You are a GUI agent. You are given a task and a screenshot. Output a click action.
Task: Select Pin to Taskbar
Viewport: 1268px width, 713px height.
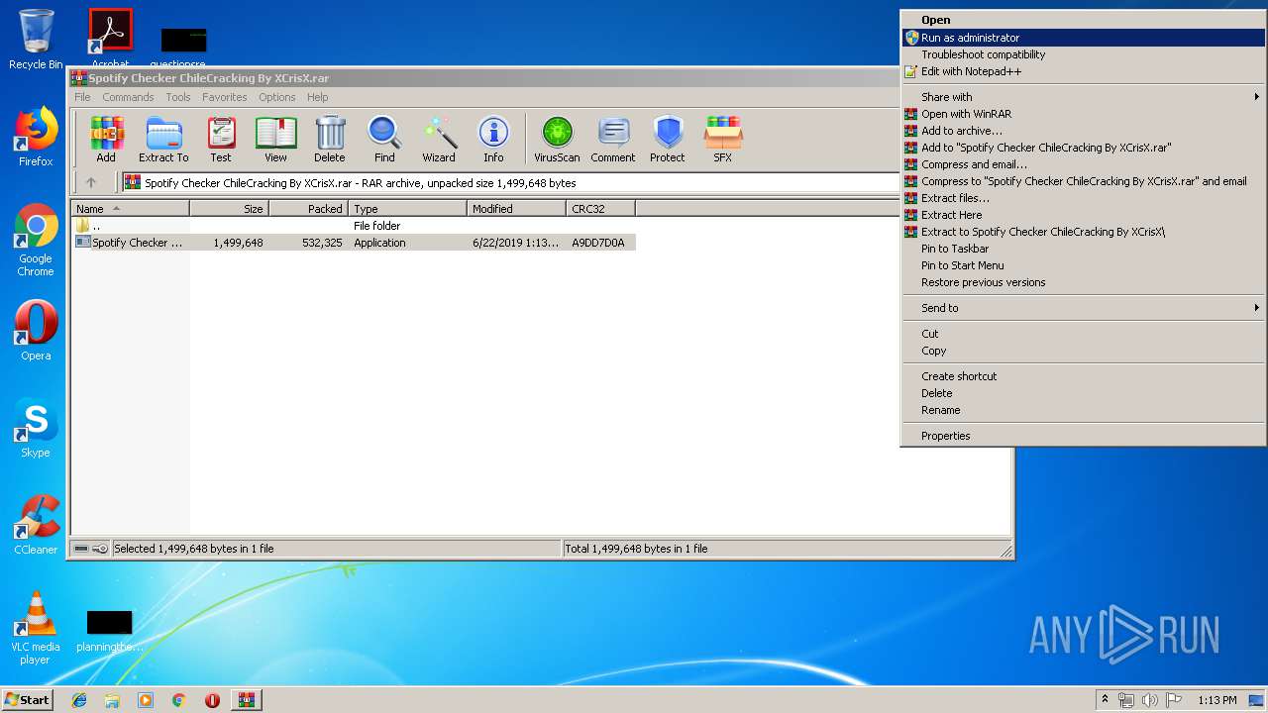click(x=1083, y=249)
